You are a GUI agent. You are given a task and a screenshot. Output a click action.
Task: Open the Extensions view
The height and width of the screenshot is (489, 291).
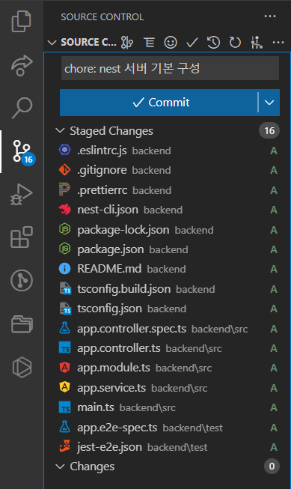point(22,237)
